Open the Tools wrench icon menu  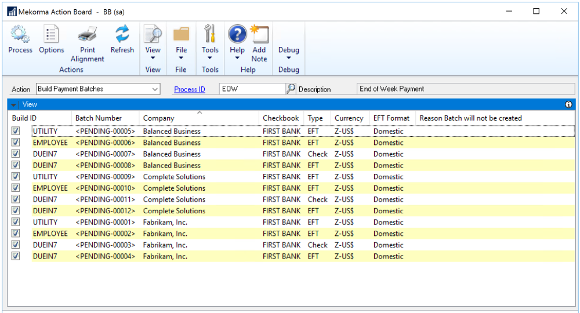pos(210,36)
